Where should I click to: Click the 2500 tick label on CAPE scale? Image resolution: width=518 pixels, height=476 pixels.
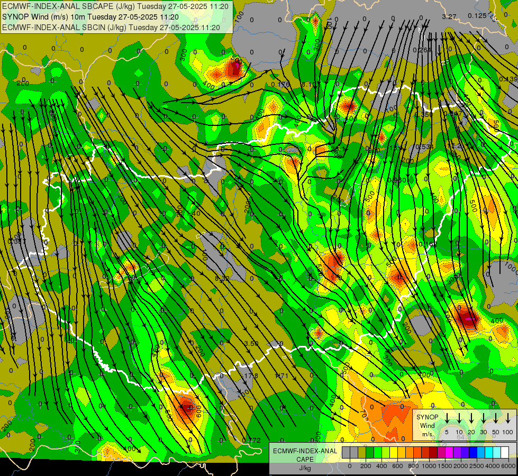point(477,466)
